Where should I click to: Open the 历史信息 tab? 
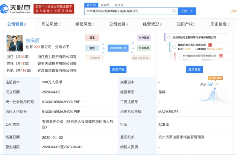click(220, 24)
